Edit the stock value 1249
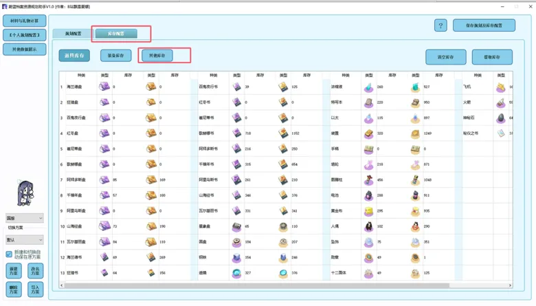This screenshot has width=536, height=306. 427,133
